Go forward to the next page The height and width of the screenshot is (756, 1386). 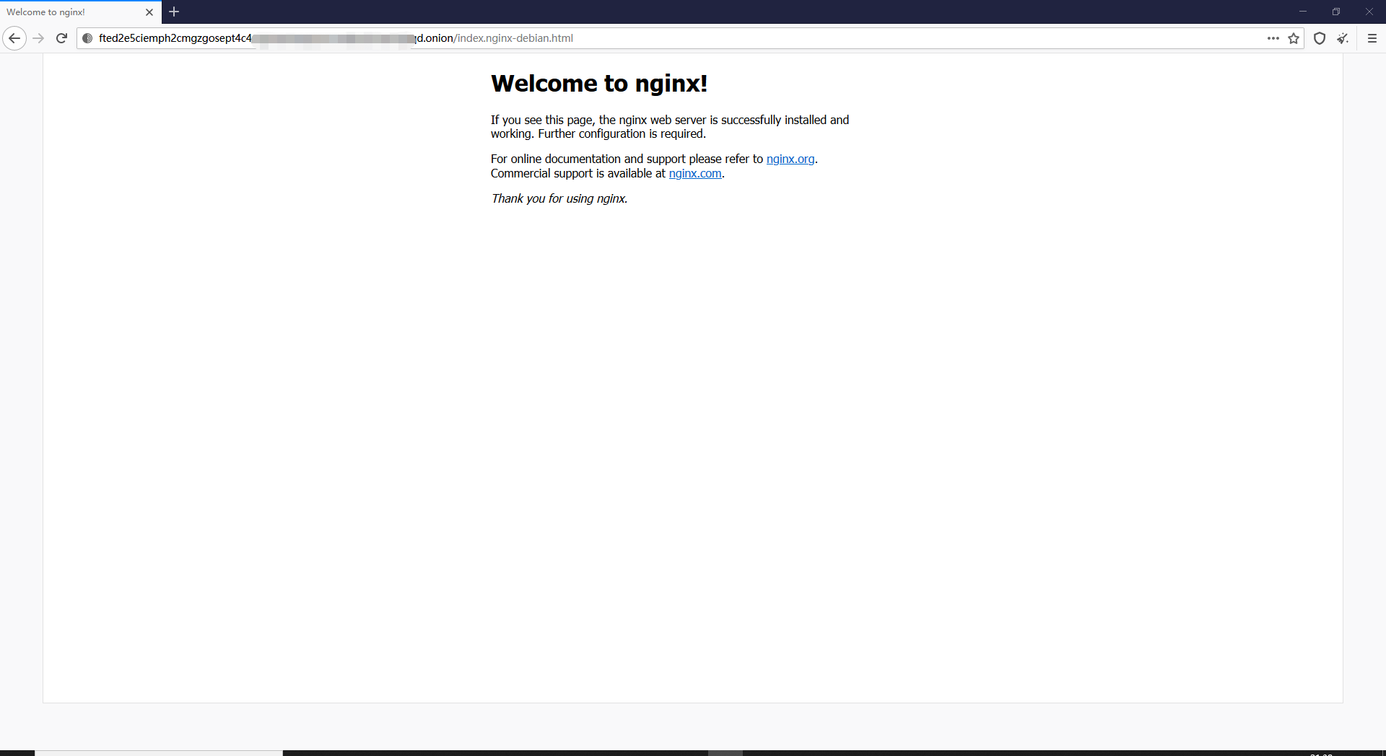pyautogui.click(x=39, y=38)
